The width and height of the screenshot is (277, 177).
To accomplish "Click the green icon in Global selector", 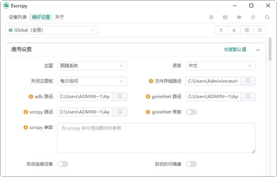I will click(11, 30).
